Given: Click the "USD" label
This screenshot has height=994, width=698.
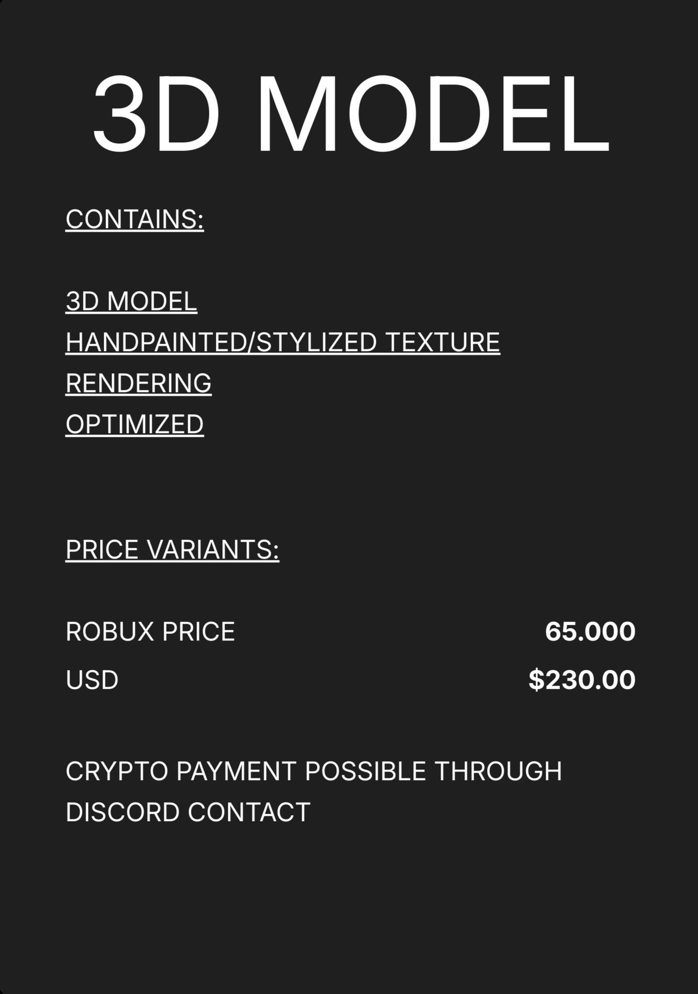Looking at the screenshot, I should pyautogui.click(x=92, y=680).
